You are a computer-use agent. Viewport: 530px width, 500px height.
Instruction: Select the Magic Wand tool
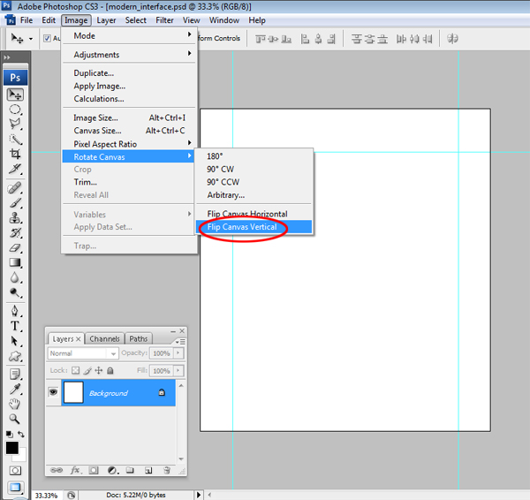point(15,140)
